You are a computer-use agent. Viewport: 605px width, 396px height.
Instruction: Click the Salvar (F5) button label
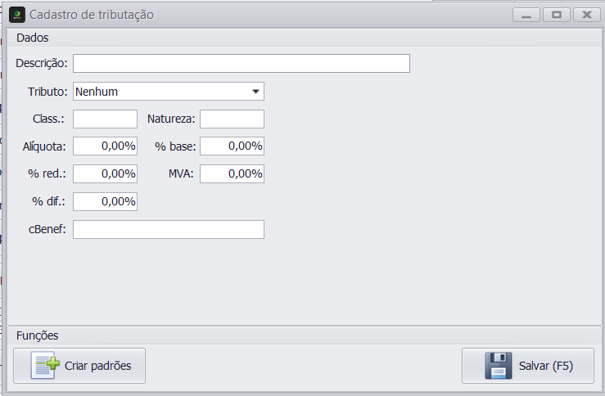tap(545, 366)
